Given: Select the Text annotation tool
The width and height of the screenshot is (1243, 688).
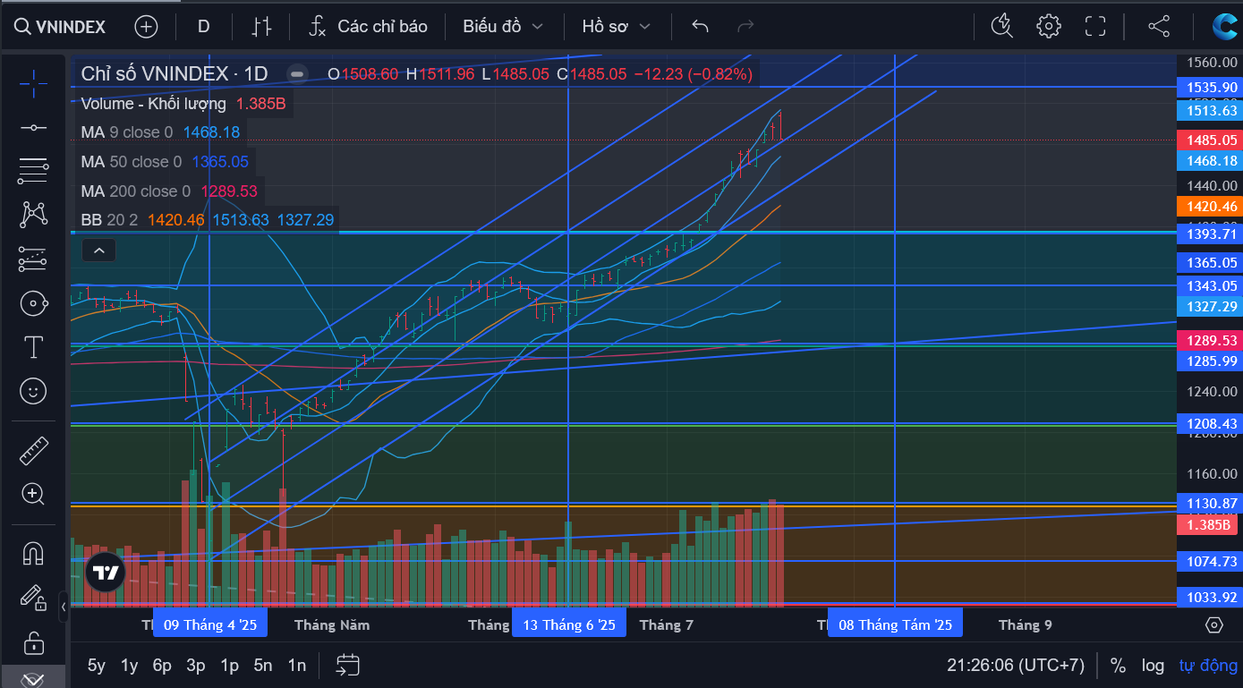Looking at the screenshot, I should [x=33, y=347].
